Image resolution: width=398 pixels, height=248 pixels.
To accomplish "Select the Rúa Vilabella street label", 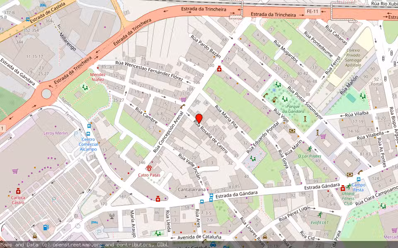I will pos(370,136).
